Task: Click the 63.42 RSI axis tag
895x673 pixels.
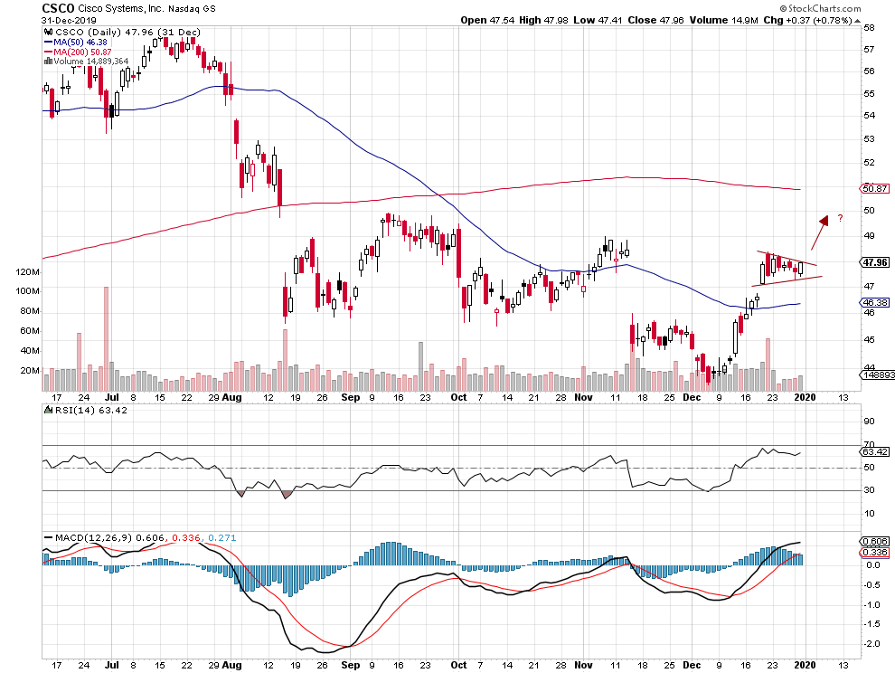Action: tap(876, 452)
